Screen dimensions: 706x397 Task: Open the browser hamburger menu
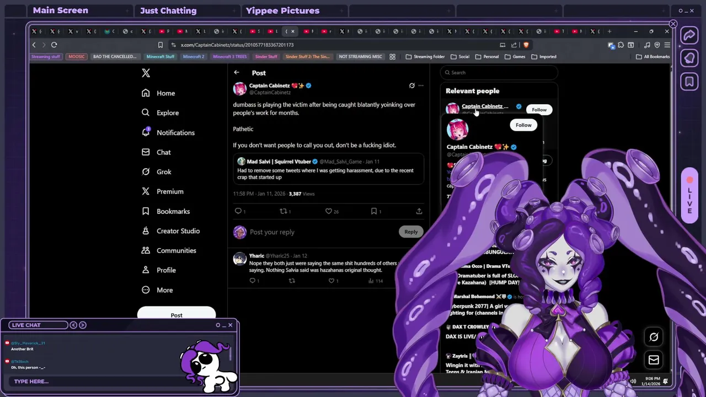click(x=667, y=45)
